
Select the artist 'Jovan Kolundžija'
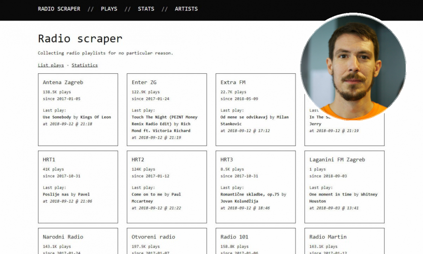click(239, 201)
